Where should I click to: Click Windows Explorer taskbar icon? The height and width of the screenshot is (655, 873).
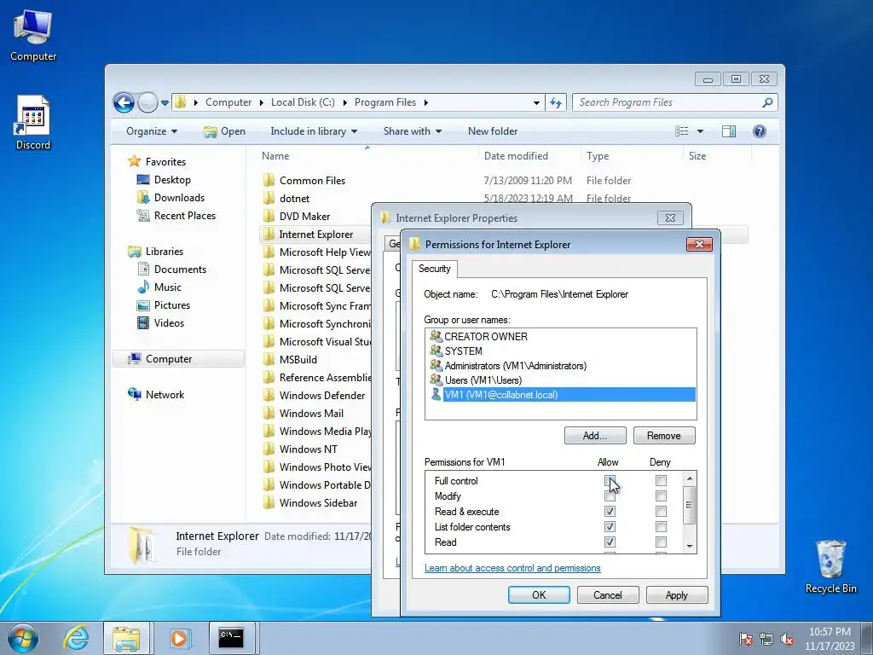(x=126, y=638)
